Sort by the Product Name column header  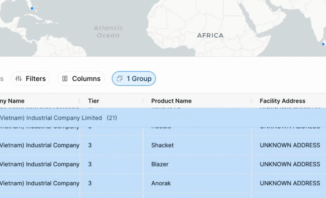click(171, 101)
